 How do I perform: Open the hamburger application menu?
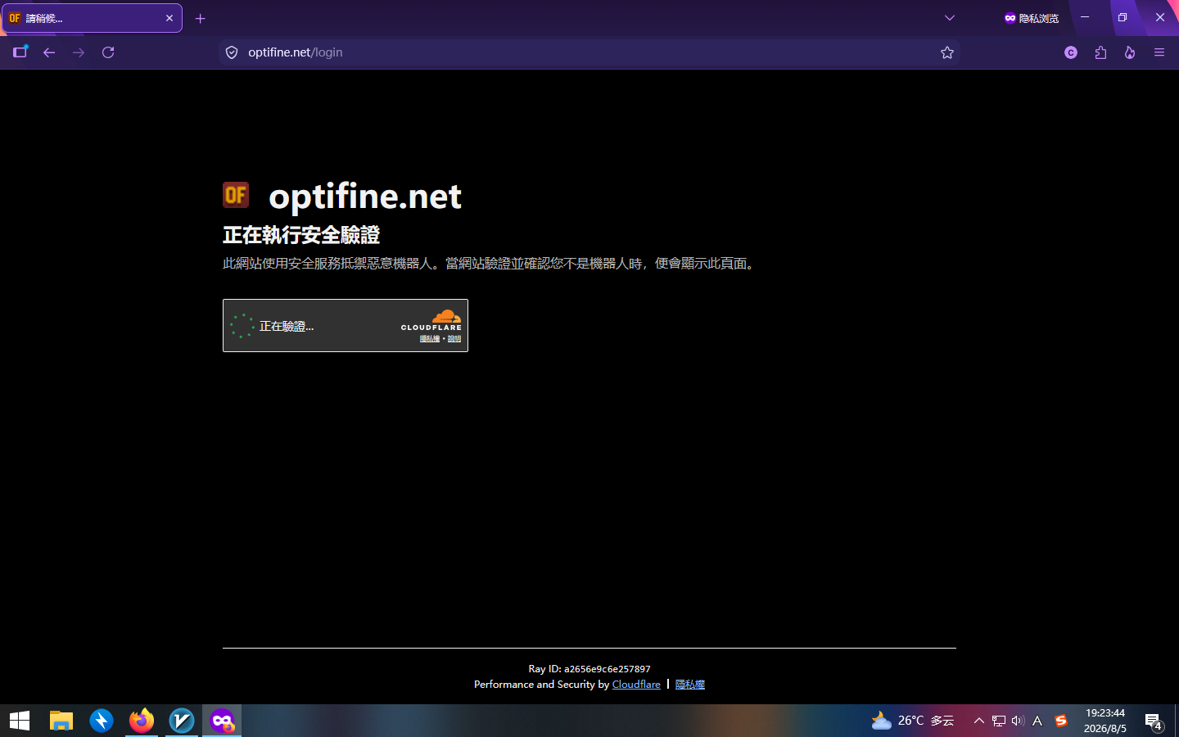[x=1159, y=52]
